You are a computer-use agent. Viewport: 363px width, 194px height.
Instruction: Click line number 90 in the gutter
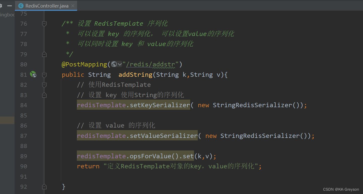coord(24,166)
